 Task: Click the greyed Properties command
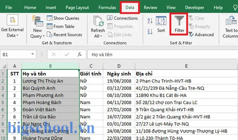[x=120, y=26]
